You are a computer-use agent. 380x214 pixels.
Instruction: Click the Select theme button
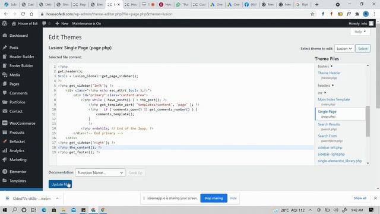pos(363,49)
